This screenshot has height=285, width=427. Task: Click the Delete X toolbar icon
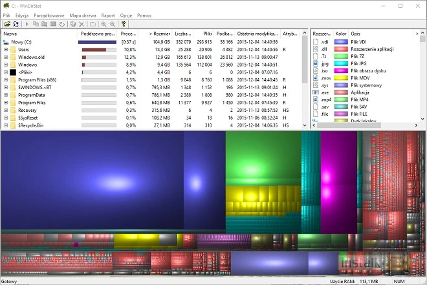(x=82, y=24)
